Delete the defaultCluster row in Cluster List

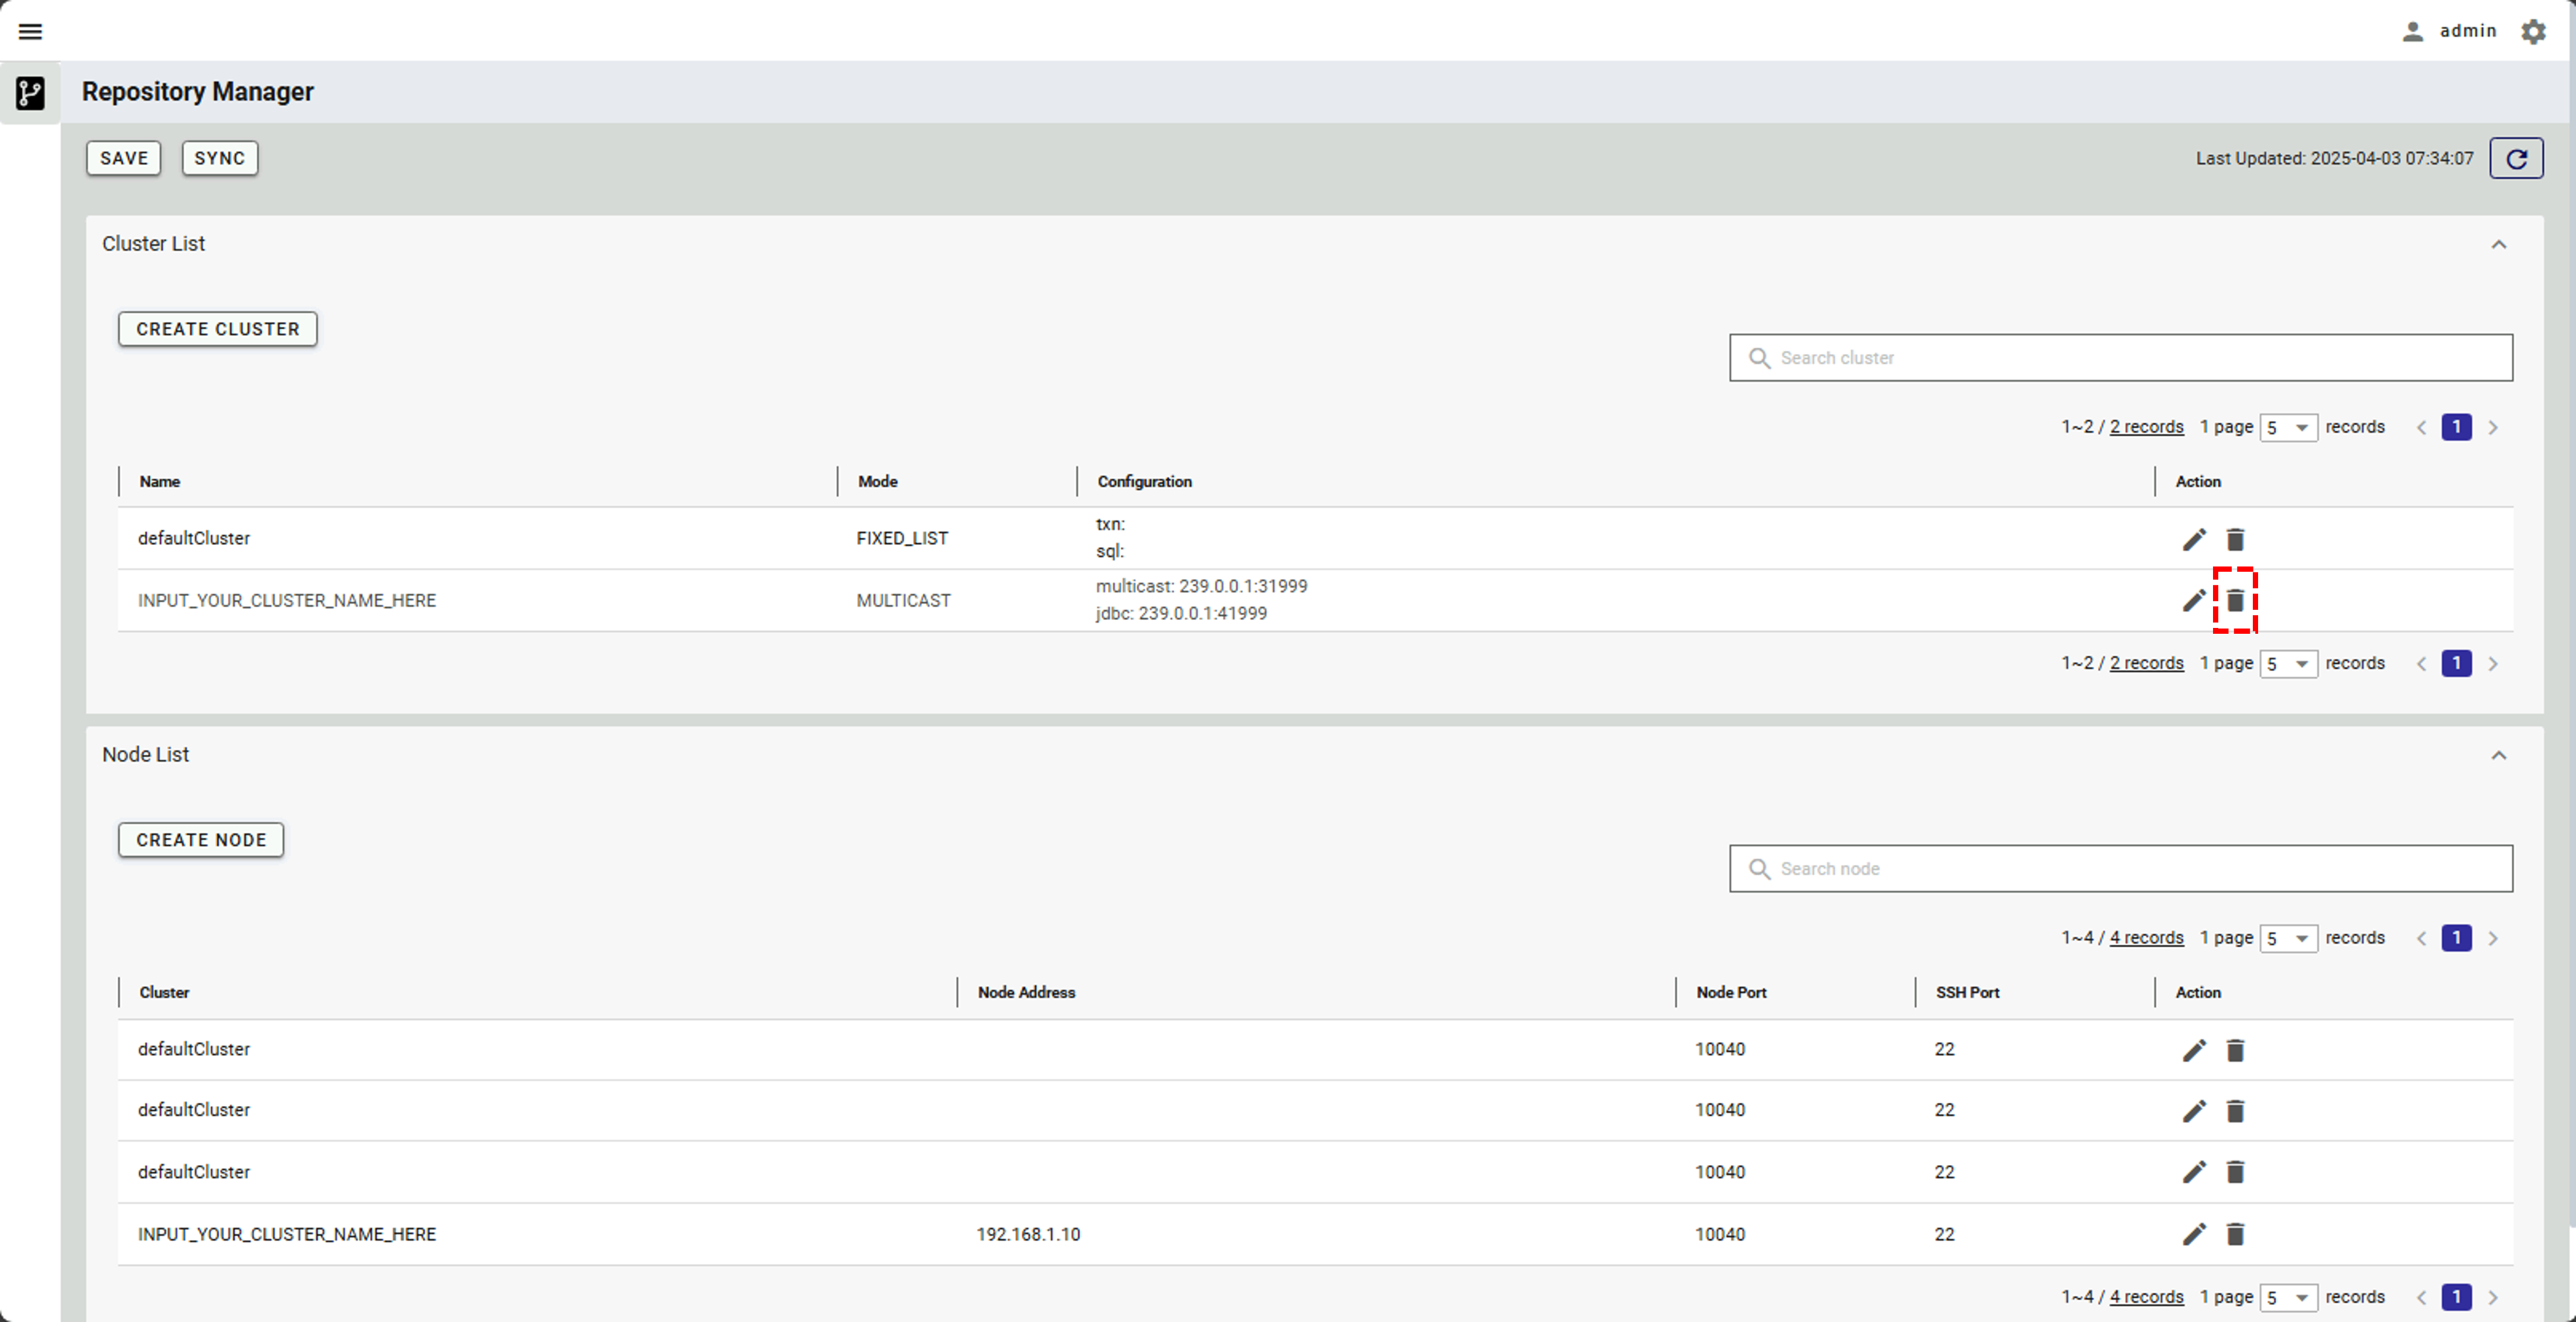pyautogui.click(x=2235, y=540)
